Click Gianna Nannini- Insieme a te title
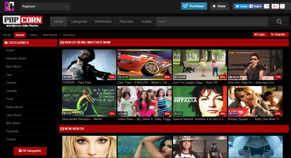The image size is (291, 158). click(x=199, y=119)
